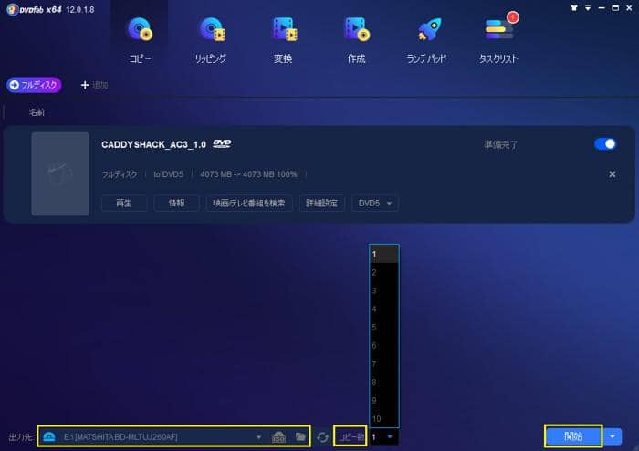Click the Name (名前) column header
Image resolution: width=639 pixels, height=451 pixels.
pos(37,112)
